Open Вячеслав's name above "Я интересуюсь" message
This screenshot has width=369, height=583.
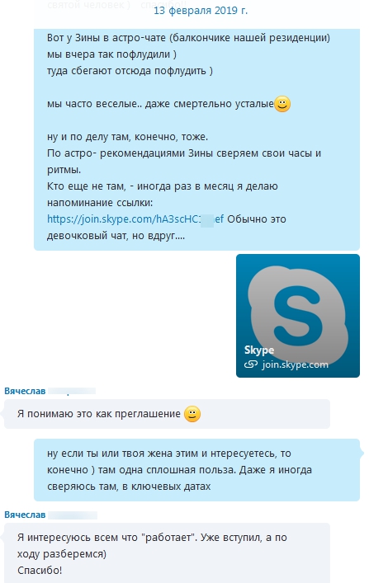(x=25, y=515)
